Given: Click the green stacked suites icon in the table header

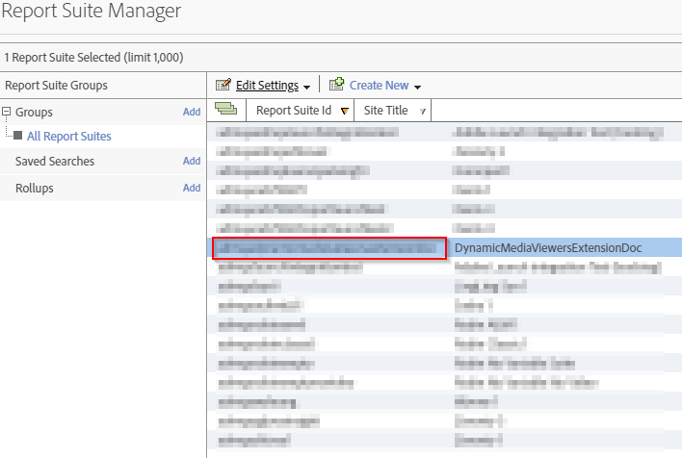Looking at the screenshot, I should coord(225,109).
